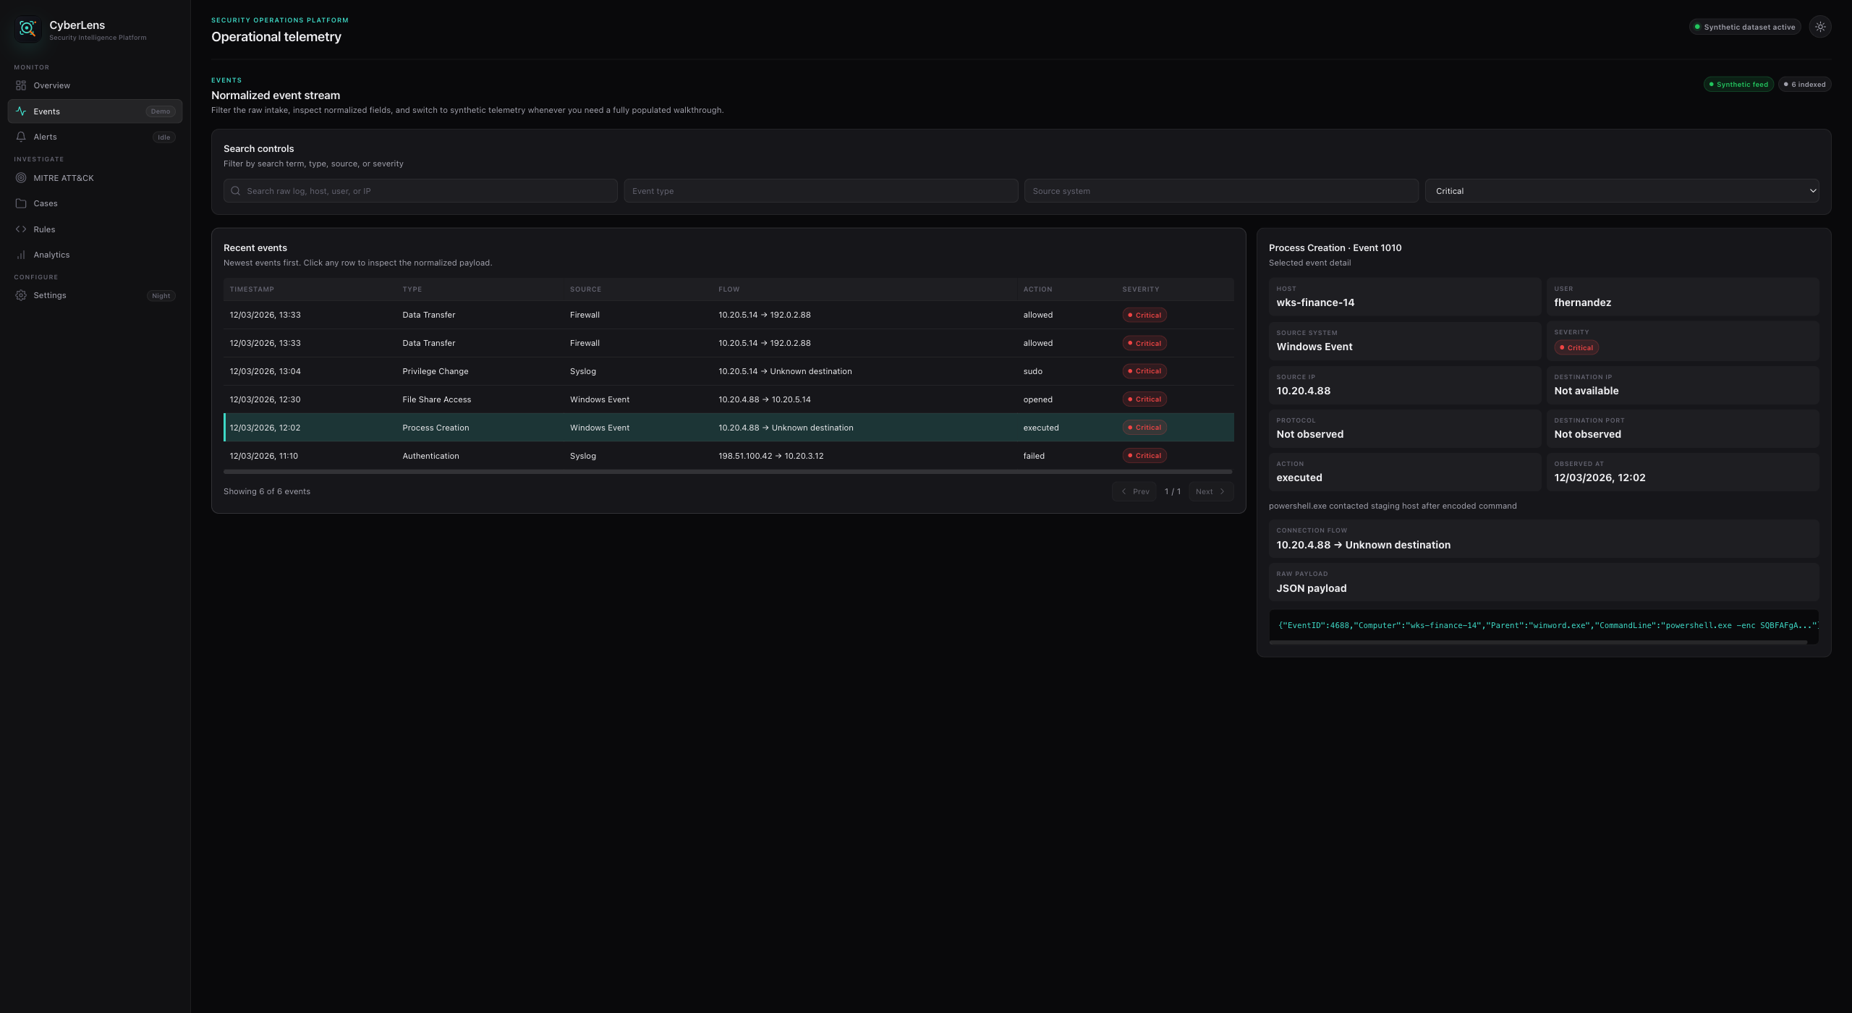Toggle the Synthetic feed badge
The width and height of the screenshot is (1852, 1013).
click(1738, 85)
